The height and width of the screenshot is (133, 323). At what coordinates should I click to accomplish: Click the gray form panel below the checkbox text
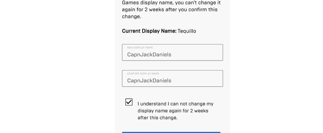pos(172,126)
